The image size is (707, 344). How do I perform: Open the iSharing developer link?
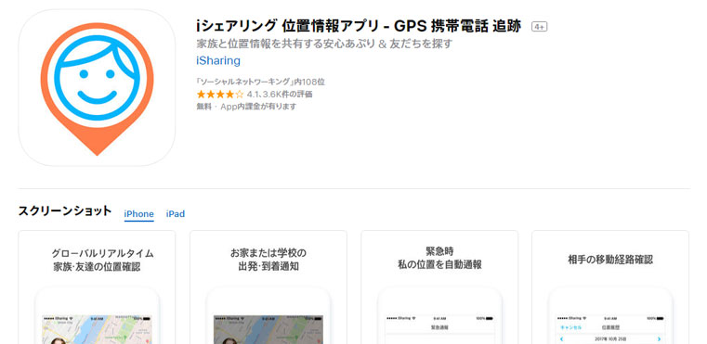point(218,60)
